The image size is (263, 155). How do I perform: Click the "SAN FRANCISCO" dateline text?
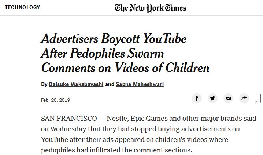click(69, 119)
